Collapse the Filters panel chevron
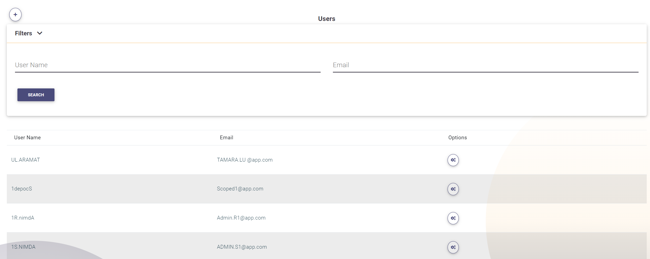650x259 pixels. click(40, 33)
